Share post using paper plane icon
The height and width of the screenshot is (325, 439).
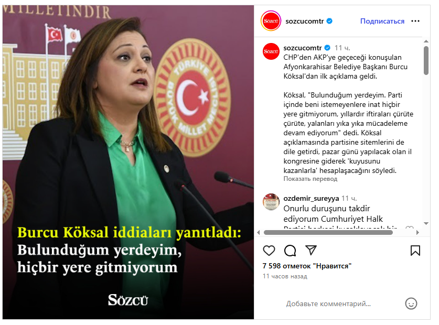[311, 250]
